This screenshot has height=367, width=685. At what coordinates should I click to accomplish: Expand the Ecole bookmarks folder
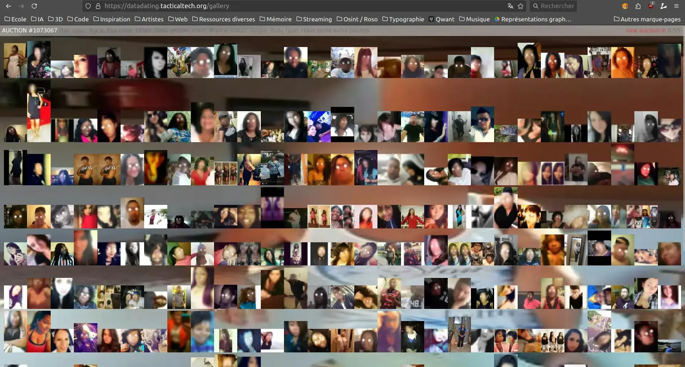15,19
